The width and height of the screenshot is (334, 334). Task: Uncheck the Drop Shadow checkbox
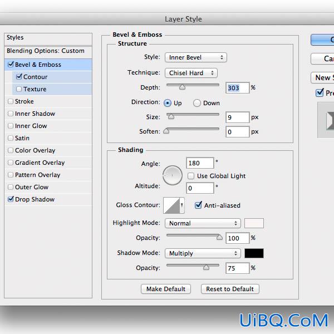[x=11, y=199]
